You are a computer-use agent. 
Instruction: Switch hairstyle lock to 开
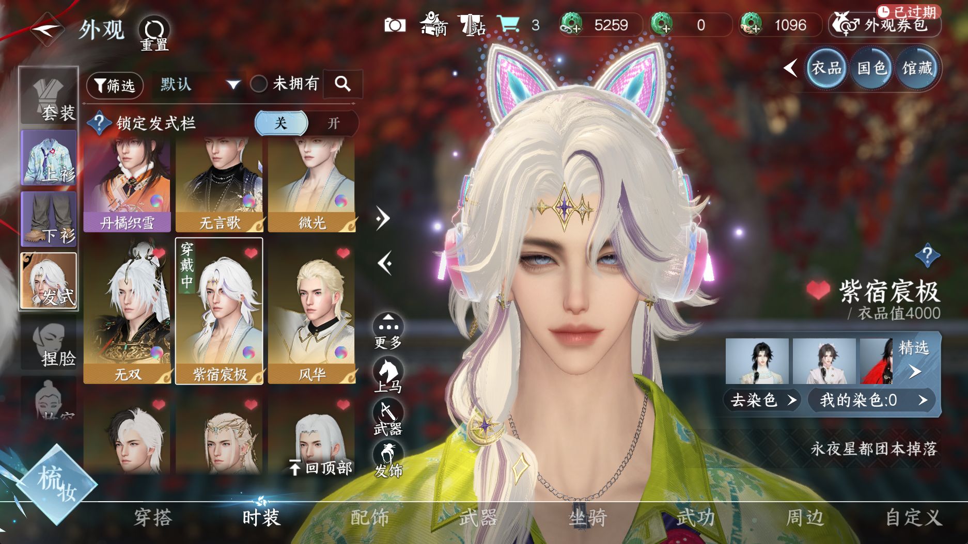point(333,123)
